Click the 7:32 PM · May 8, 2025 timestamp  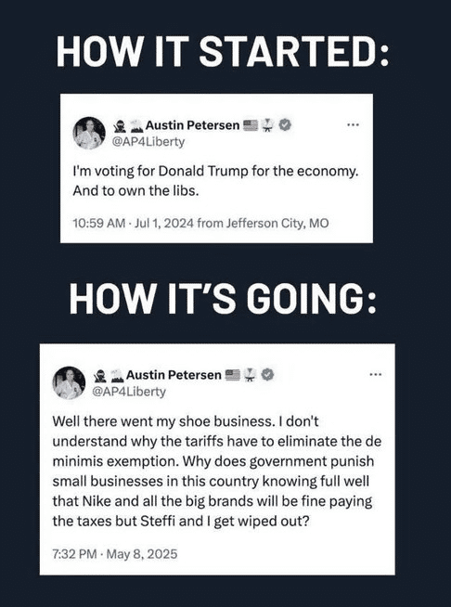pos(114,554)
